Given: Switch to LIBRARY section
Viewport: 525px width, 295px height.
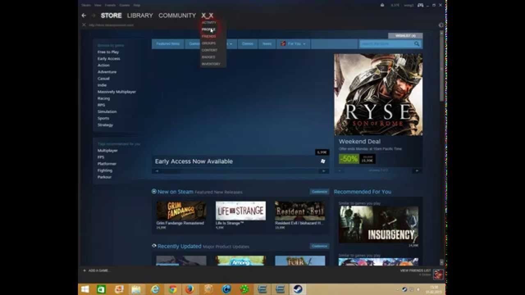Looking at the screenshot, I should pyautogui.click(x=140, y=16).
